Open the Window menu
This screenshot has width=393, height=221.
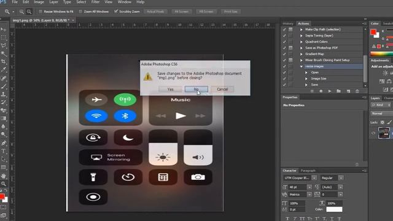click(x=124, y=2)
